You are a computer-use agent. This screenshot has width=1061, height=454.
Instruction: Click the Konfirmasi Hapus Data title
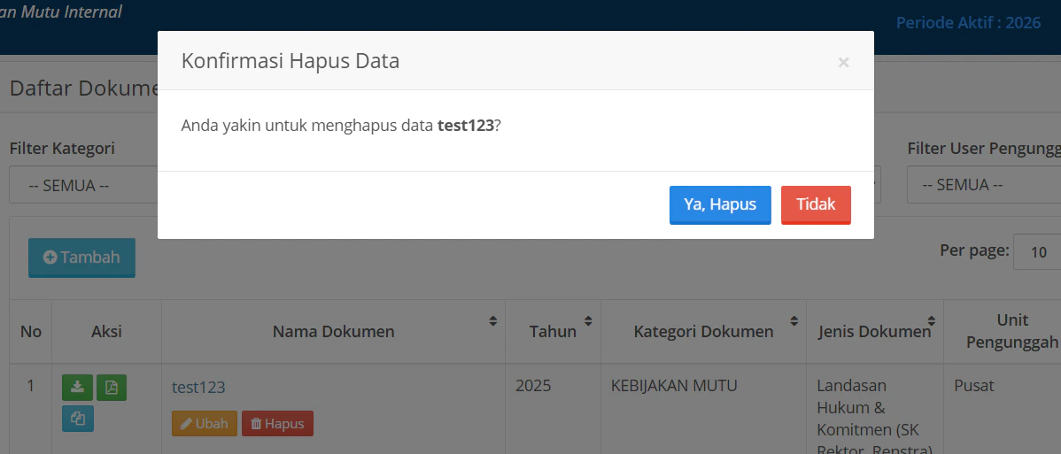pos(290,61)
